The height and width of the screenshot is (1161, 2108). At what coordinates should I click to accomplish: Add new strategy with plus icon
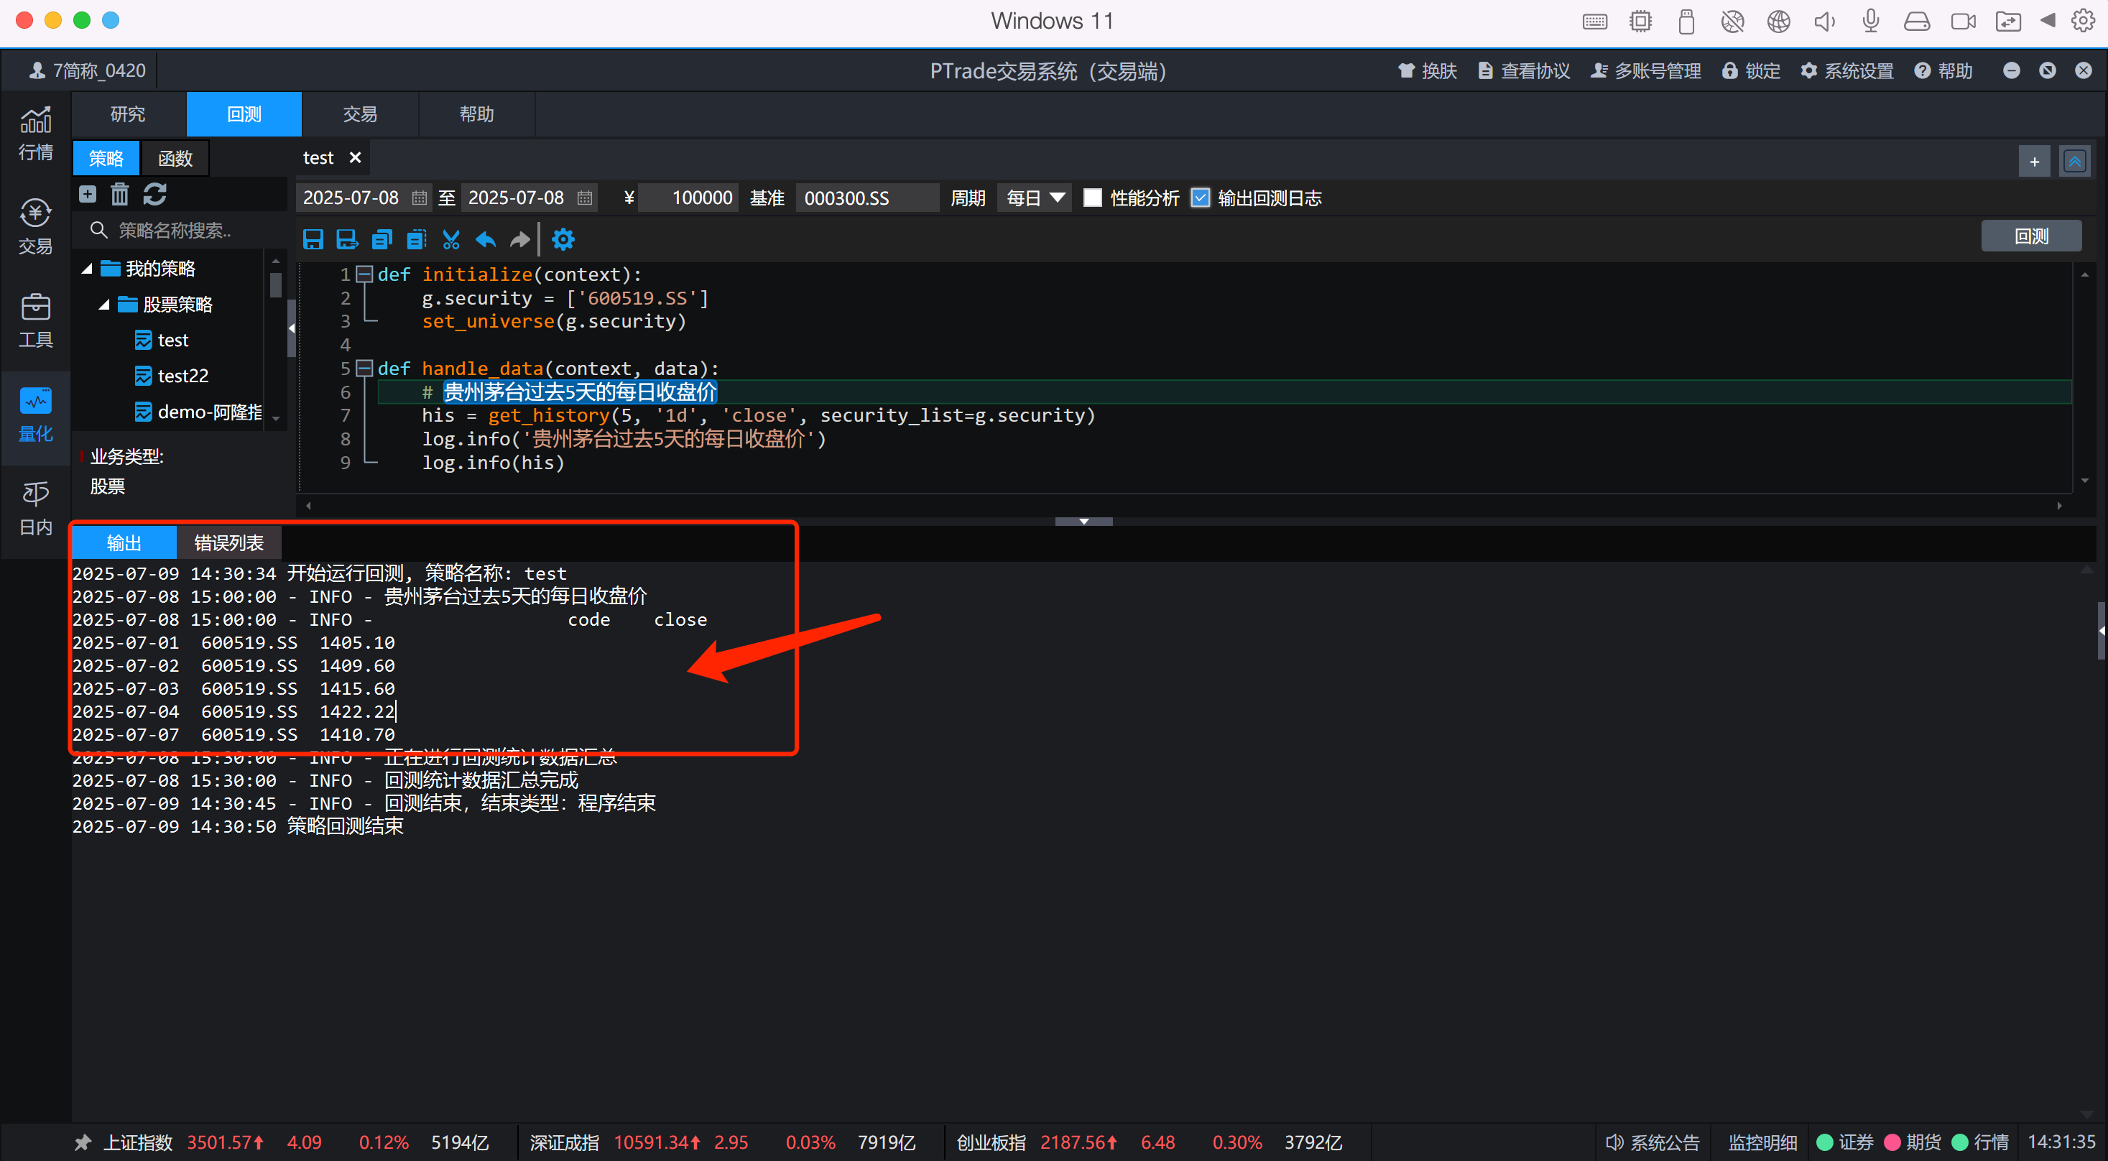(88, 194)
